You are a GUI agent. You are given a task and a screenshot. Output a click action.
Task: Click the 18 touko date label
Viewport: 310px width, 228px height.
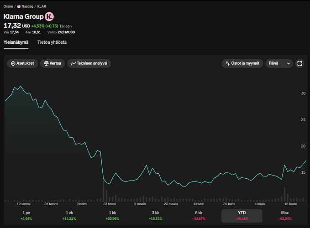[291, 204]
